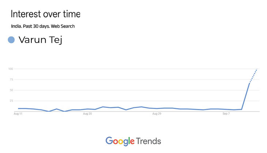Select the Aug 20 date axis label
This screenshot has height=153, width=267.
point(87,114)
